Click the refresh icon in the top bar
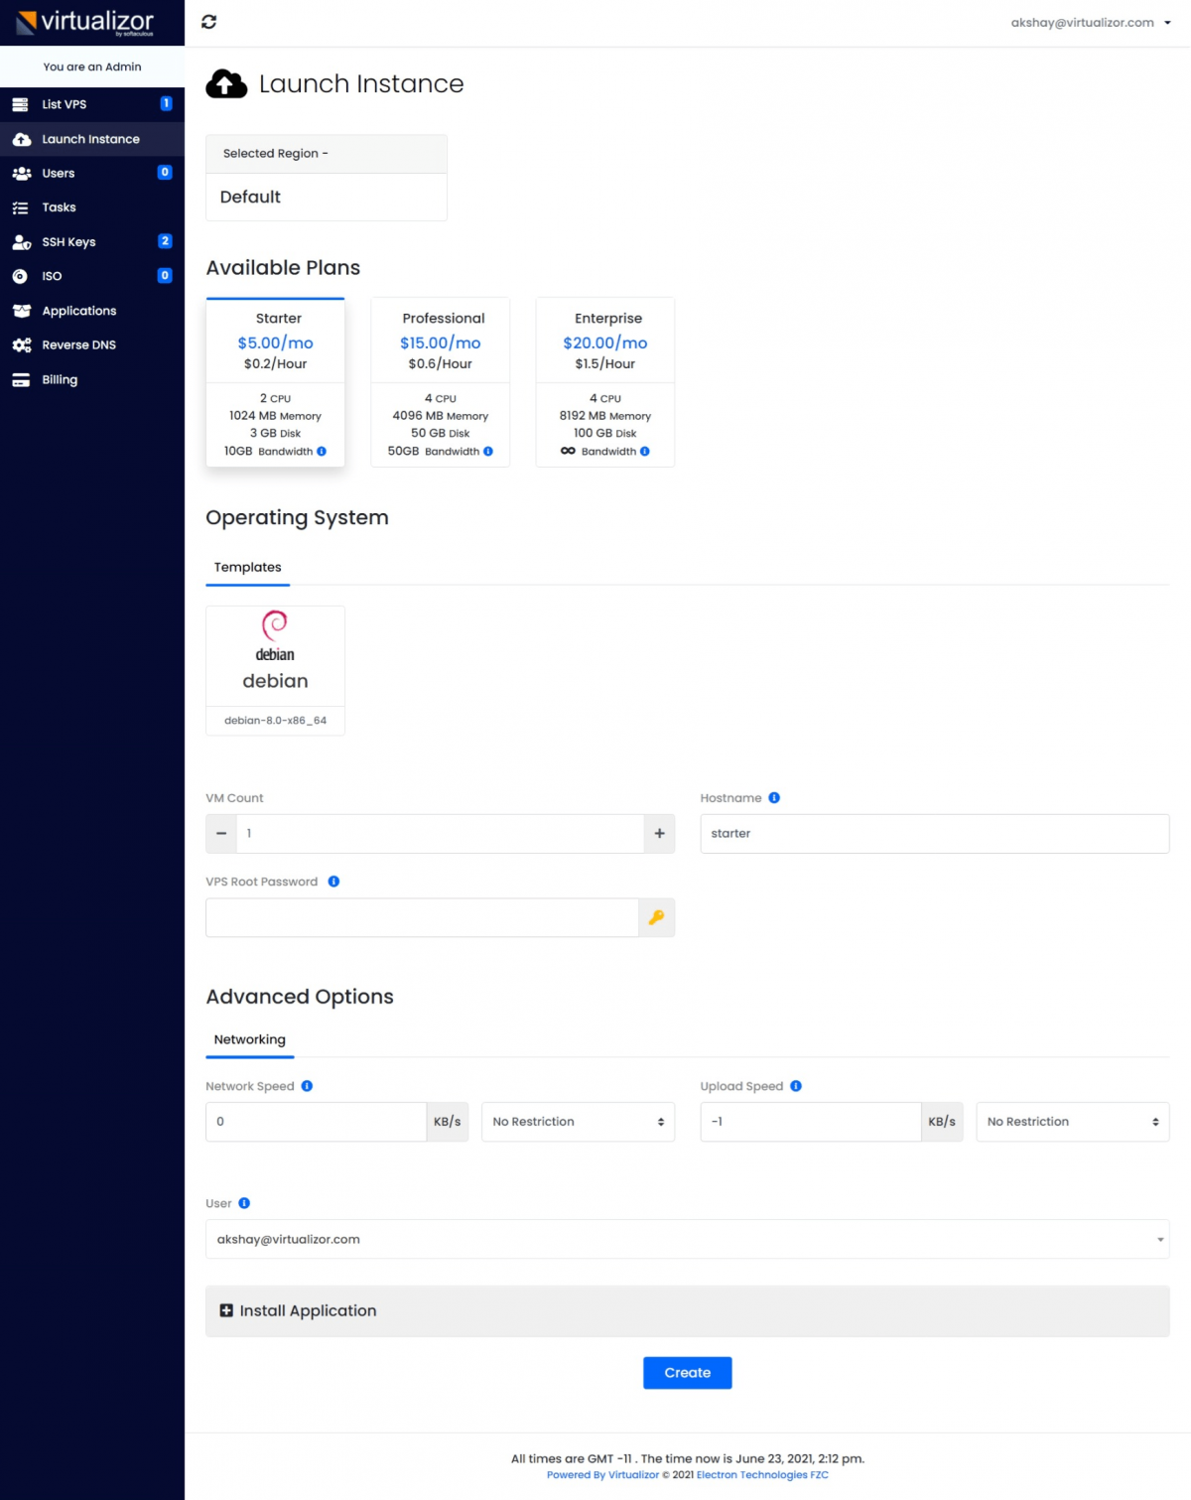The width and height of the screenshot is (1191, 1500). click(208, 21)
